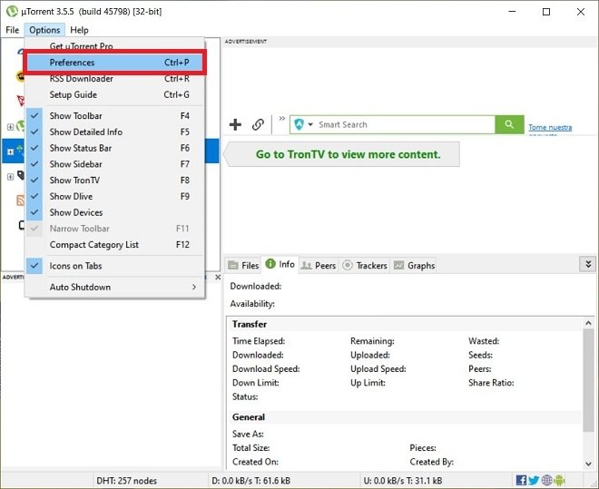Click the red Tron icon in the sidebar

click(21, 101)
